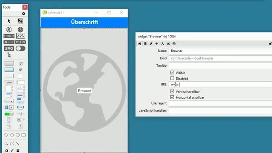Open the pencil (colors) inspector tab
The height and width of the screenshot is (153, 272).
[151, 44]
